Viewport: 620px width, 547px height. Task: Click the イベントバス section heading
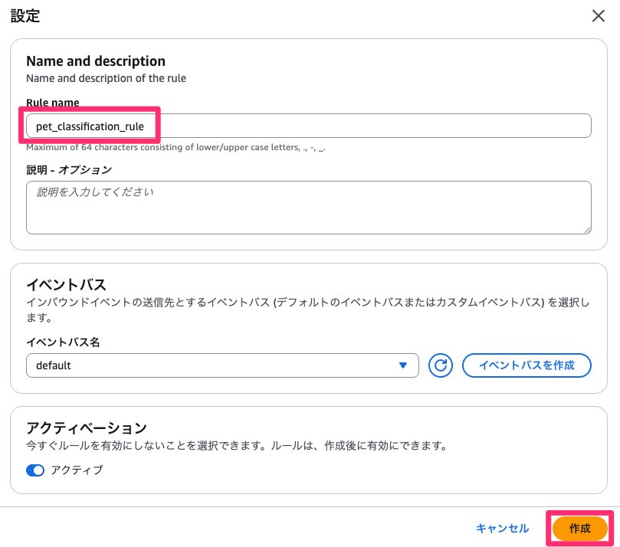point(66,285)
